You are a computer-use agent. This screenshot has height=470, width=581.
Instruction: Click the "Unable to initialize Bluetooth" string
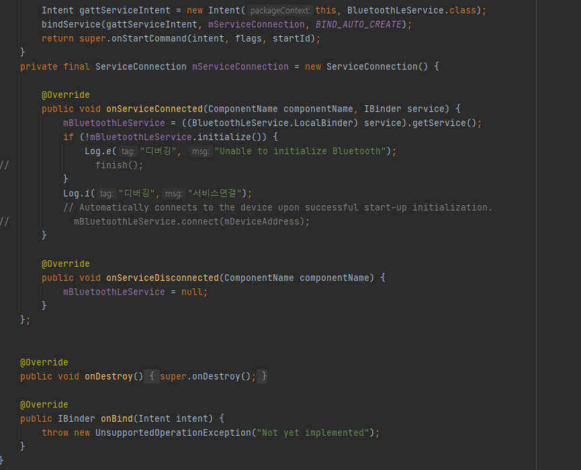click(x=300, y=151)
